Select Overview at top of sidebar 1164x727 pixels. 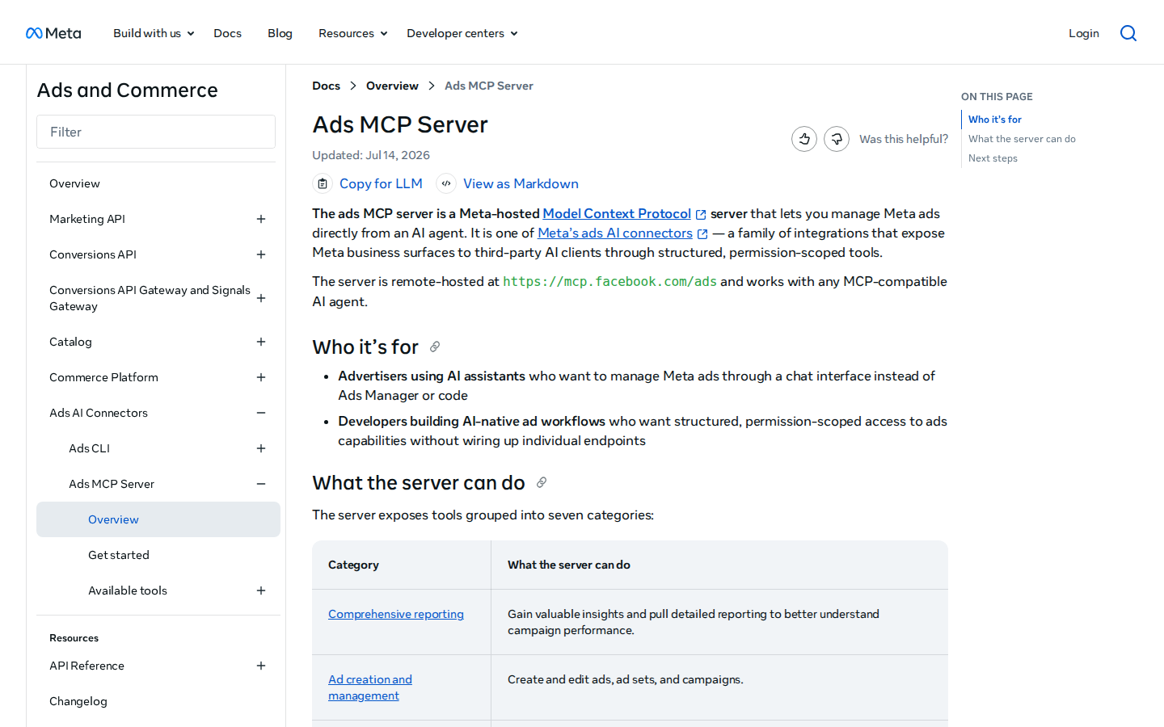(x=74, y=183)
